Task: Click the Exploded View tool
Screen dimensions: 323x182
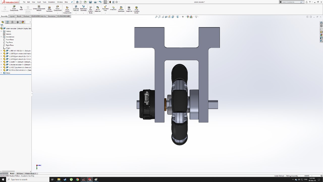Action: point(105,8)
